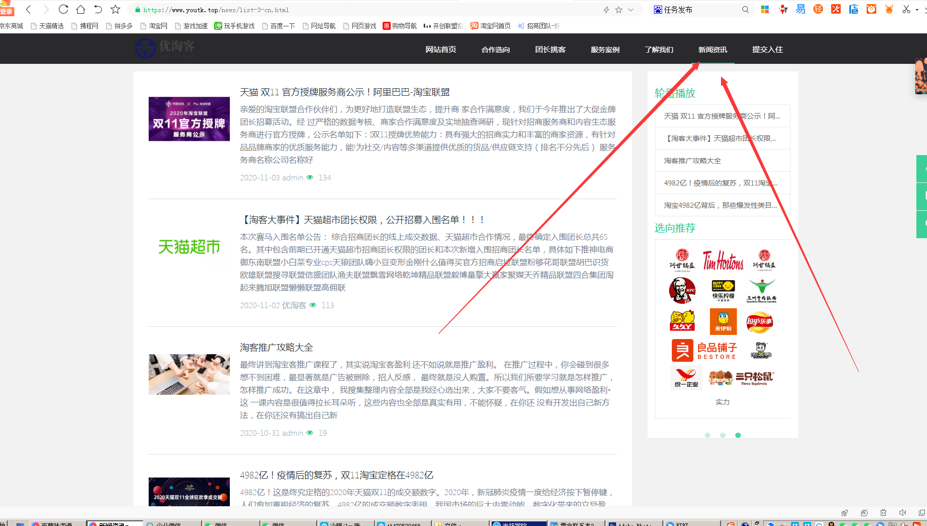Switch to the 新闻资讯 taskbar window

(x=115, y=523)
